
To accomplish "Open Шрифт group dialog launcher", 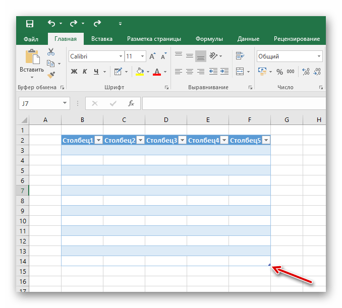I will tap(166, 87).
